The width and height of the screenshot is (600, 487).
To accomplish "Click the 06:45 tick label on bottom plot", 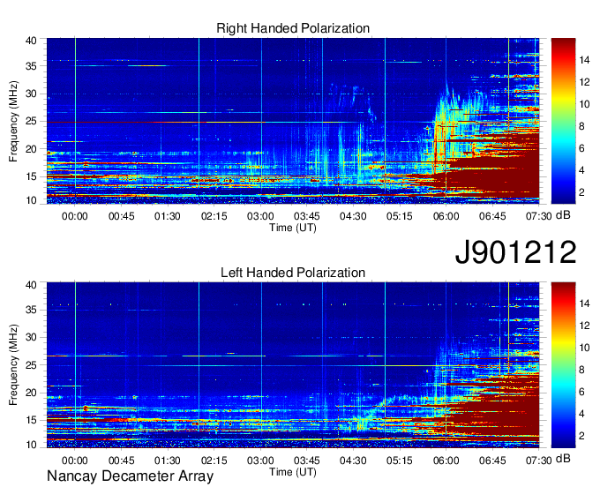I will coord(492,461).
